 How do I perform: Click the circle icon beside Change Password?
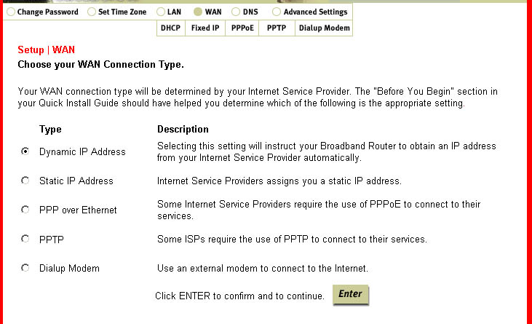[11, 12]
